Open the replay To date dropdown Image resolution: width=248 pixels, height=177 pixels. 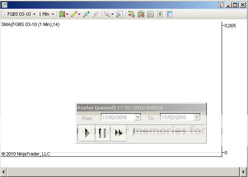coord(197,118)
